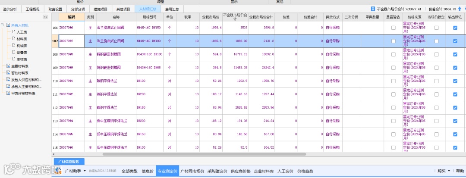The image size is (466, 178).
Task: Check 市场价锁定 for row 107
Action: 436,41
